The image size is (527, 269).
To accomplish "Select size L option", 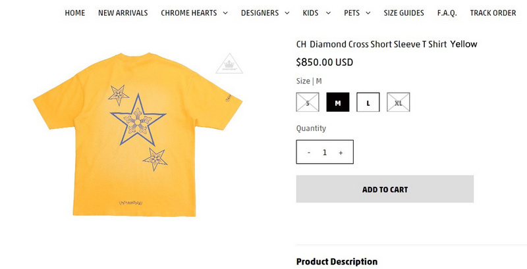I will pyautogui.click(x=368, y=103).
